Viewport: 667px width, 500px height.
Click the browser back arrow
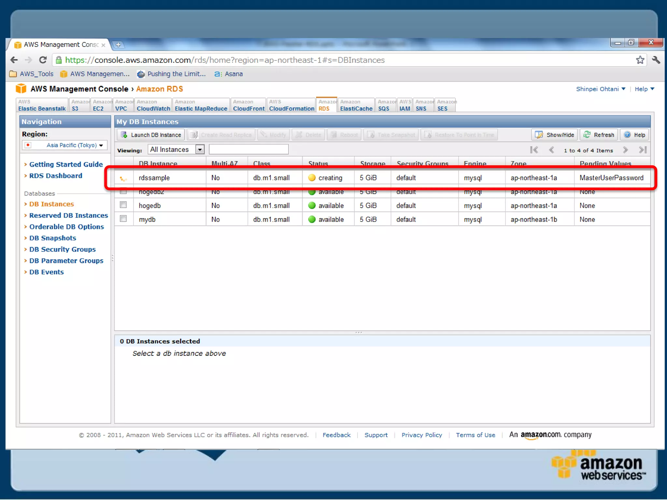(x=14, y=60)
